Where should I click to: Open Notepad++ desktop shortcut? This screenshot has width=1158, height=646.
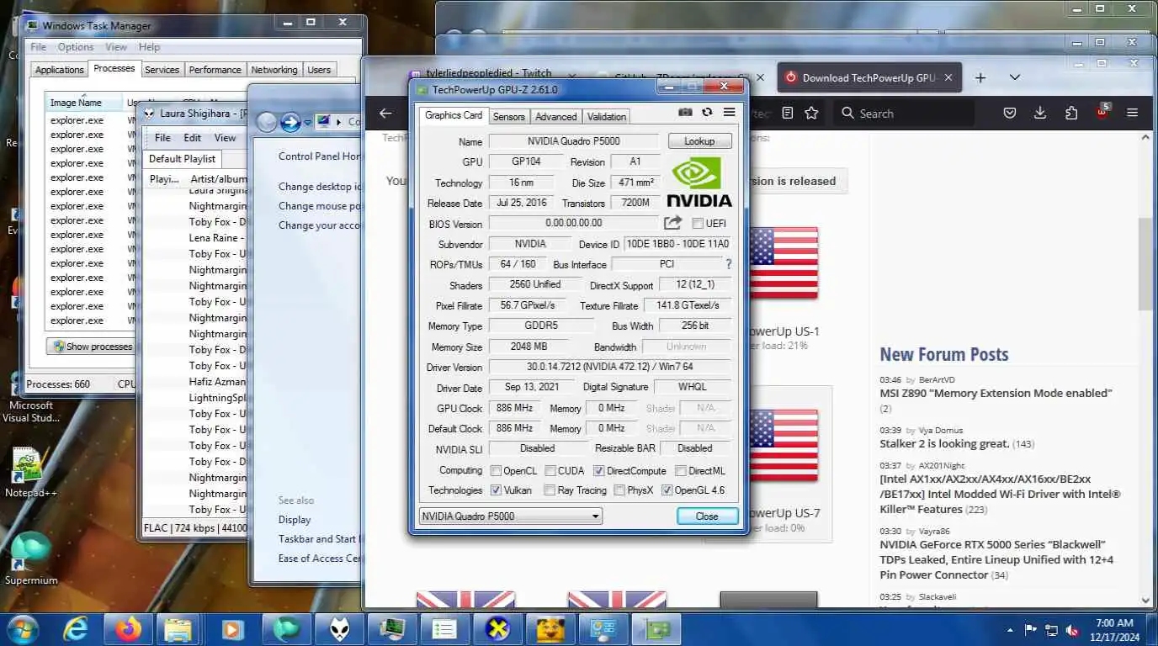(30, 473)
